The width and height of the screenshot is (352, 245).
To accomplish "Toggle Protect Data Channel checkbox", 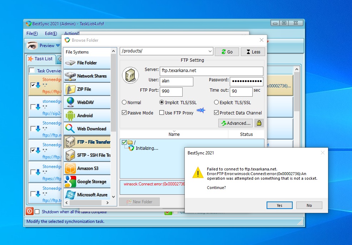I will (x=216, y=113).
